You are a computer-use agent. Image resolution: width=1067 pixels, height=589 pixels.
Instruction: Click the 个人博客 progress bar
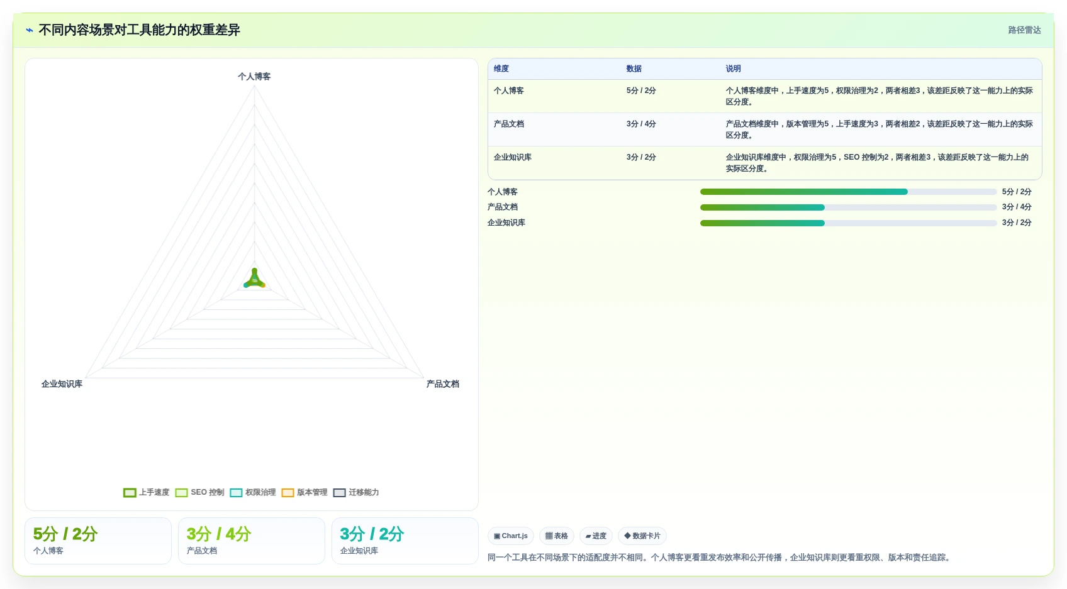coord(848,192)
